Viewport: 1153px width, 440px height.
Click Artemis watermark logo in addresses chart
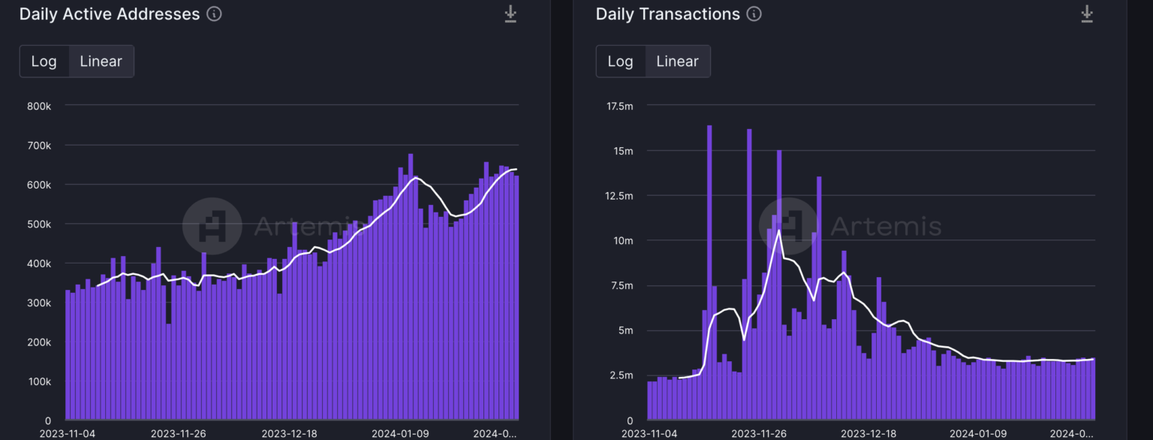pyautogui.click(x=212, y=226)
